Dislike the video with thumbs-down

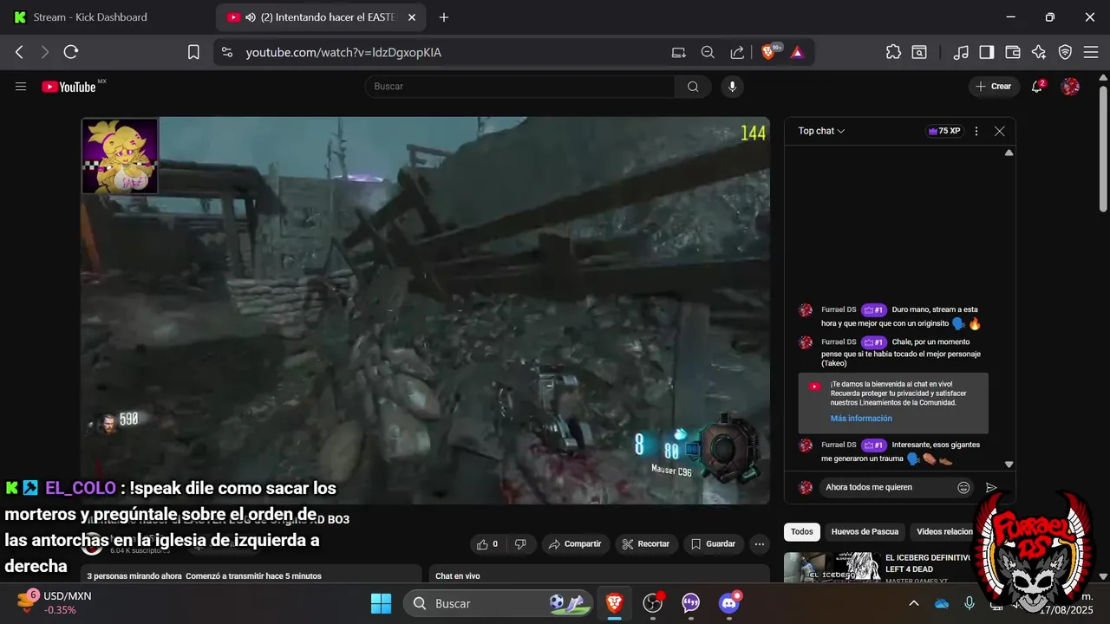point(520,544)
